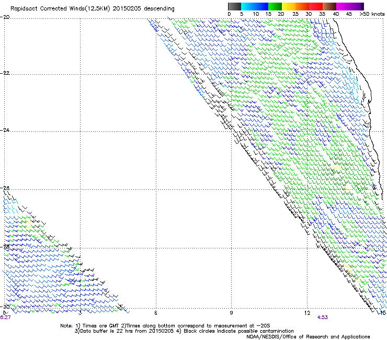This screenshot has width=387, height=340.
Task: Click the longitude label '9'
Action: tap(231, 313)
